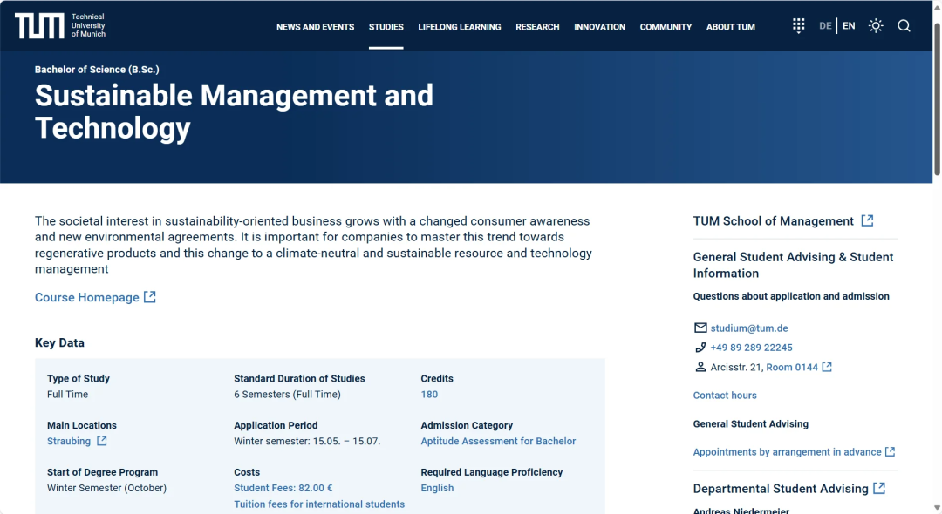942x514 pixels.
Task: Open the Research menu
Action: tap(537, 27)
